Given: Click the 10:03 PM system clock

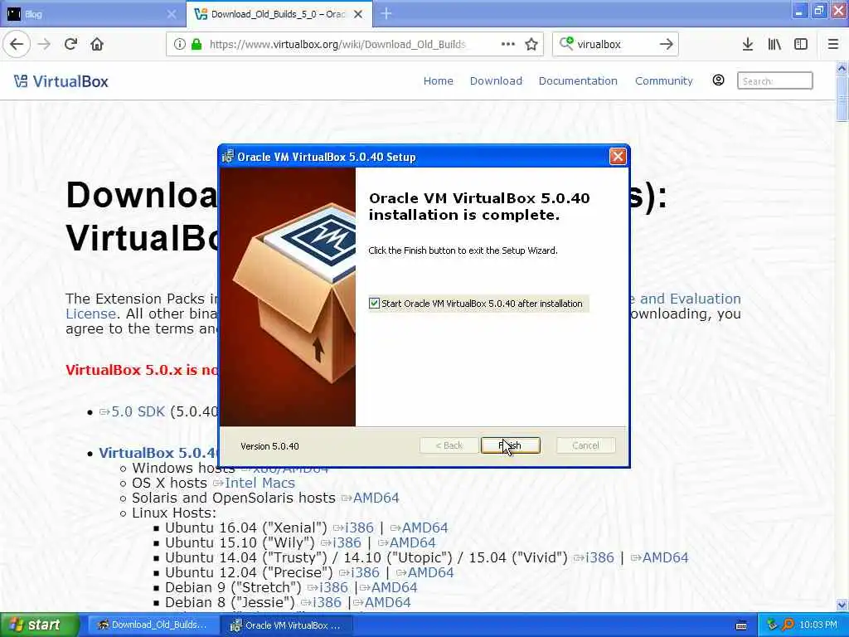Looking at the screenshot, I should [x=818, y=625].
